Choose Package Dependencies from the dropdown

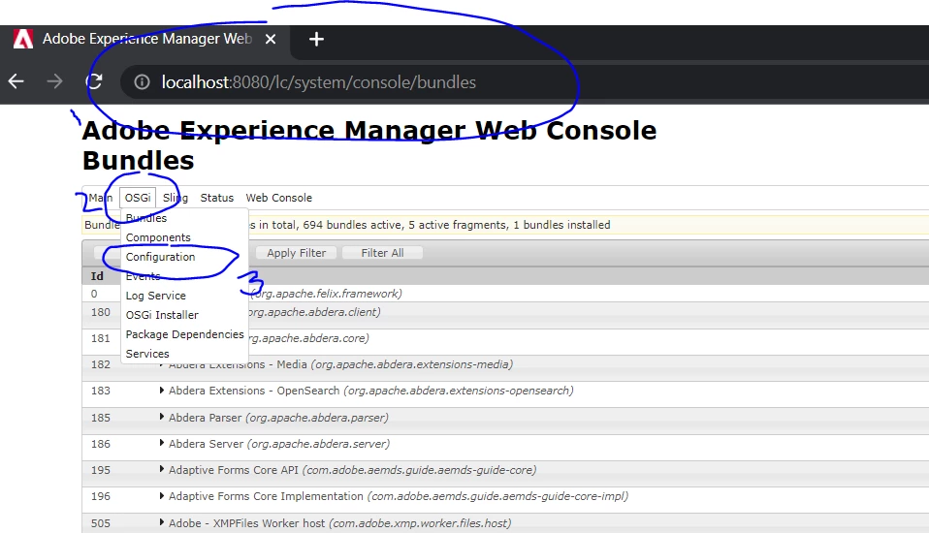coord(185,334)
